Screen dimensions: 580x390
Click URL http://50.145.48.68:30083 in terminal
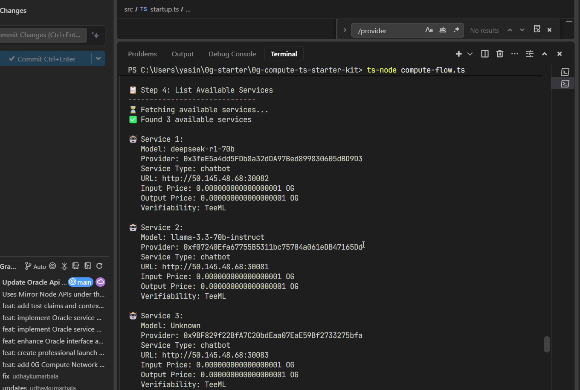click(x=215, y=355)
